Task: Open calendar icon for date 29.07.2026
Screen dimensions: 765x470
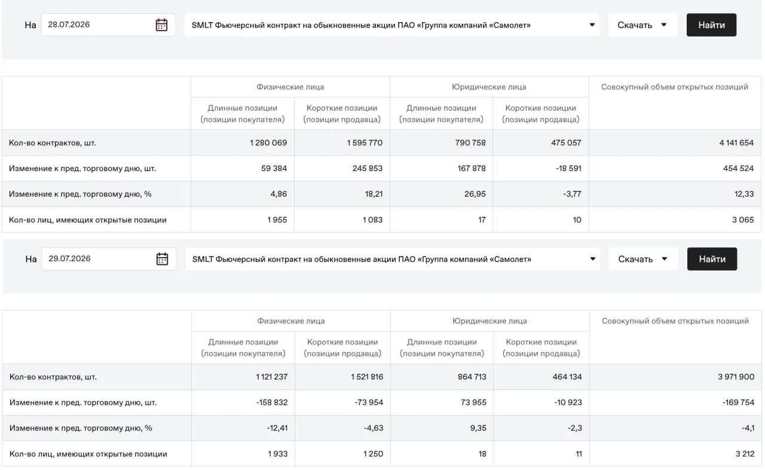Action: point(162,259)
